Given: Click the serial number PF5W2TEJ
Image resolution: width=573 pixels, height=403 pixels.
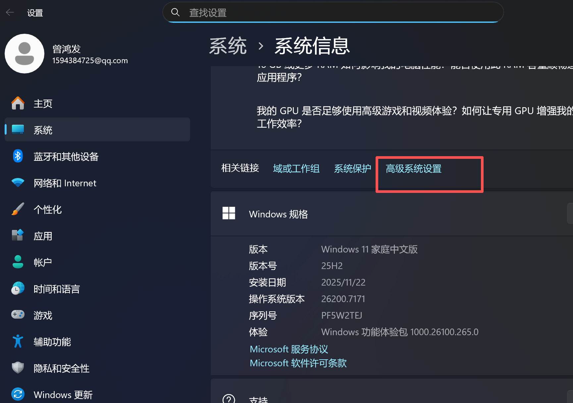Looking at the screenshot, I should tap(341, 315).
